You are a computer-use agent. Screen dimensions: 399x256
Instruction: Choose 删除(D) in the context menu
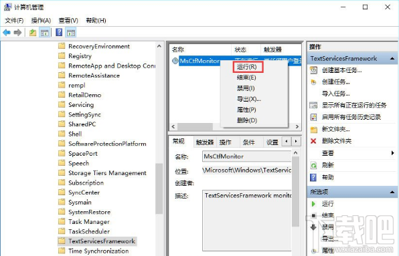point(247,120)
